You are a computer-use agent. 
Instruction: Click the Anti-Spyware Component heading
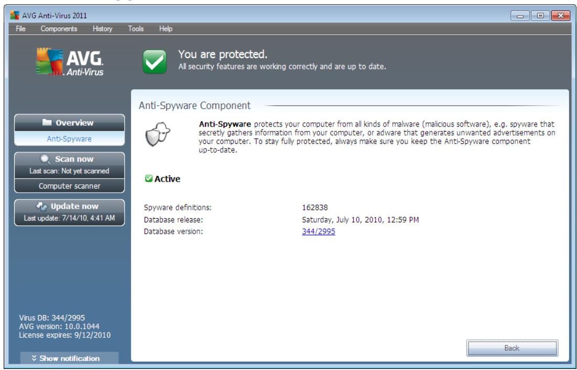(194, 105)
